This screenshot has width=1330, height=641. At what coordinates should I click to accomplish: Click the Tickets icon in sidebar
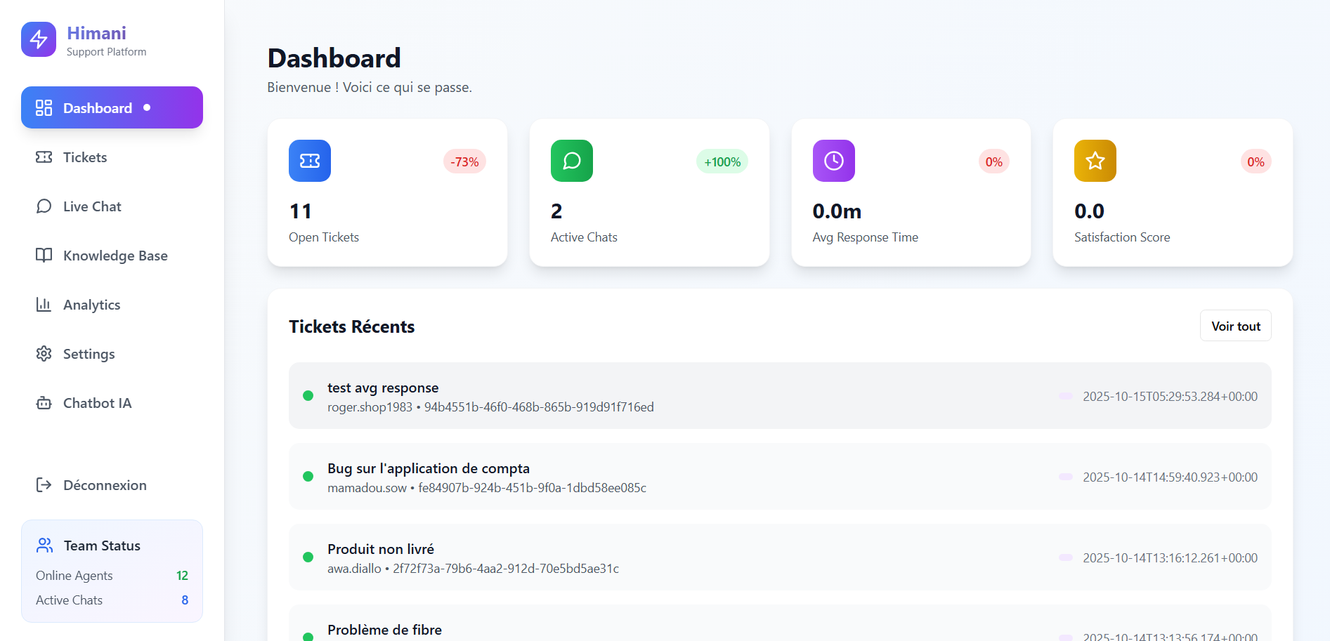click(44, 157)
